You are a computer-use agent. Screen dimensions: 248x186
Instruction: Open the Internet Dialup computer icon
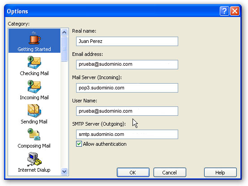34,159
